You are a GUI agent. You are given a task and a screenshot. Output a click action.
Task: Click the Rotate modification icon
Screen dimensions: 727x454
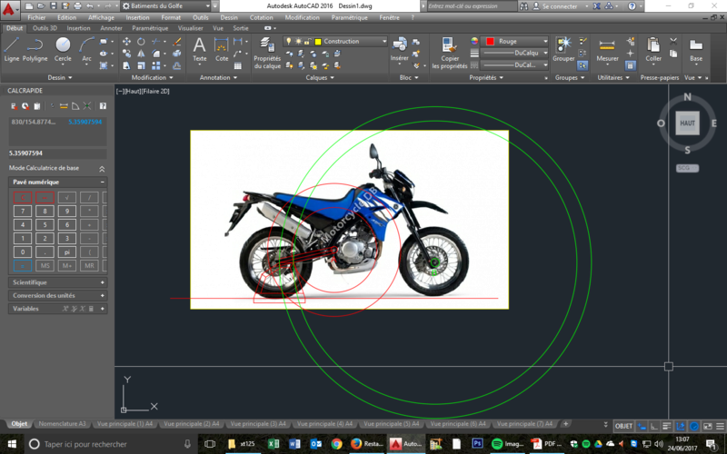(x=141, y=42)
